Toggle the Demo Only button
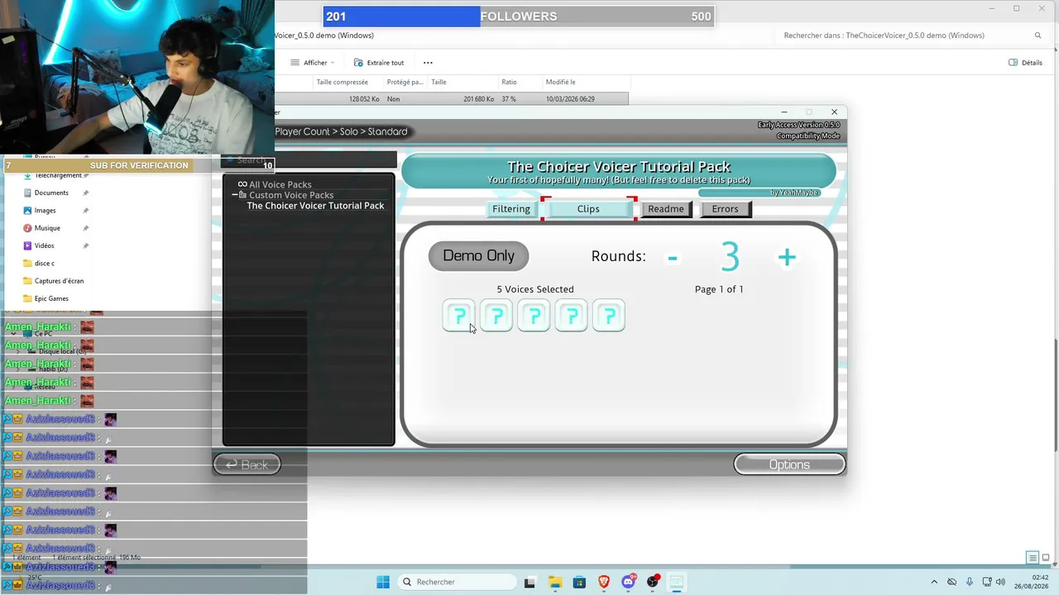Image resolution: width=1059 pixels, height=595 pixels. tap(478, 255)
